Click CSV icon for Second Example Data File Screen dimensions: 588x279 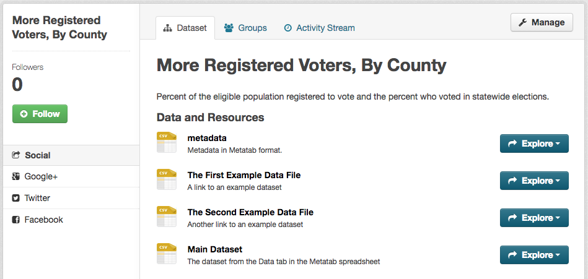(x=167, y=217)
